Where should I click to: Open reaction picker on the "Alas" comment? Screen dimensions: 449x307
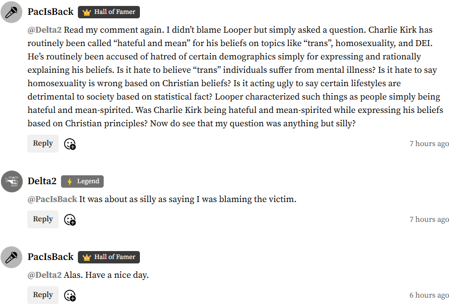[x=70, y=296]
